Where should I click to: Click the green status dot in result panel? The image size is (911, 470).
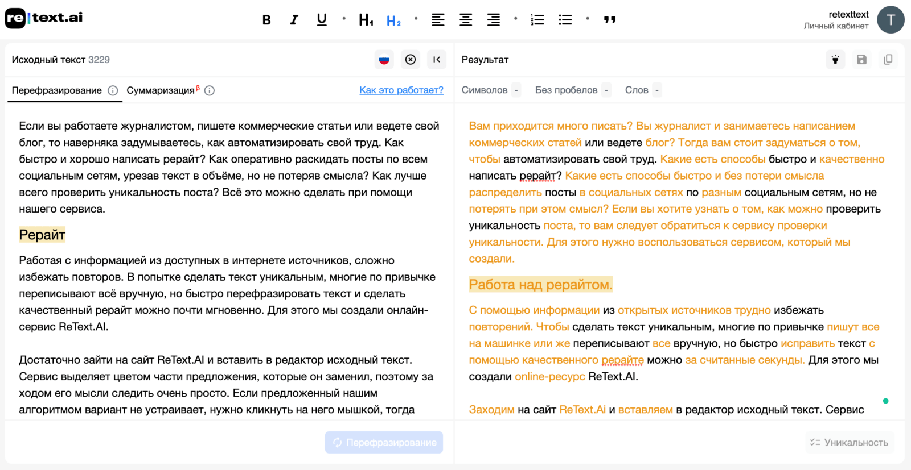coord(885,401)
